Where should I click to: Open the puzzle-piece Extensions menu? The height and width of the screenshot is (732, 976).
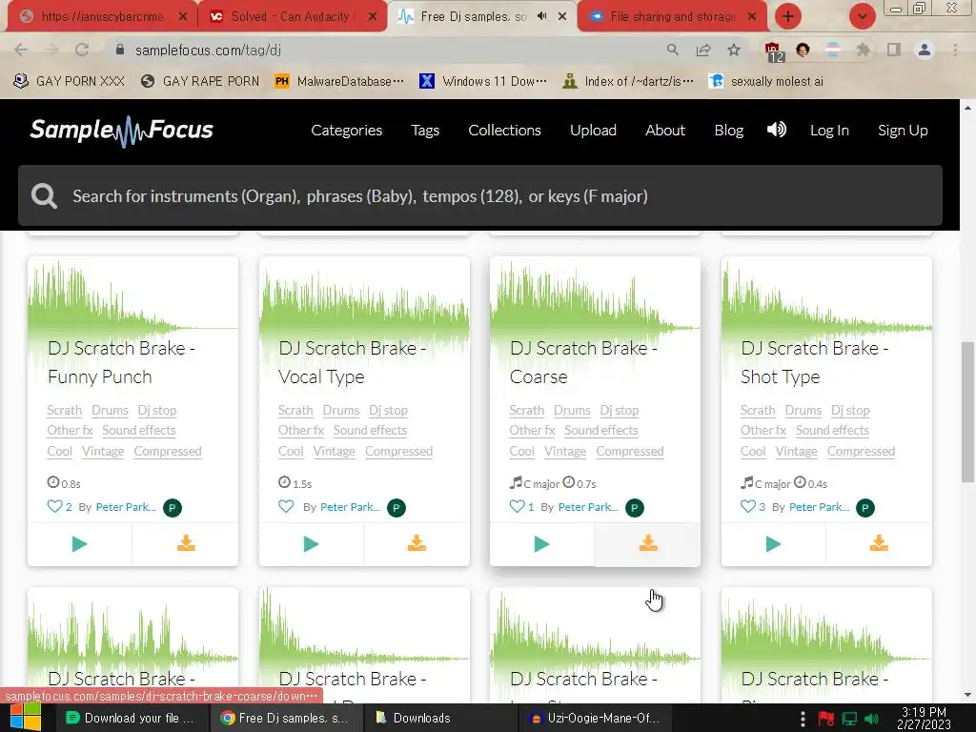(863, 50)
